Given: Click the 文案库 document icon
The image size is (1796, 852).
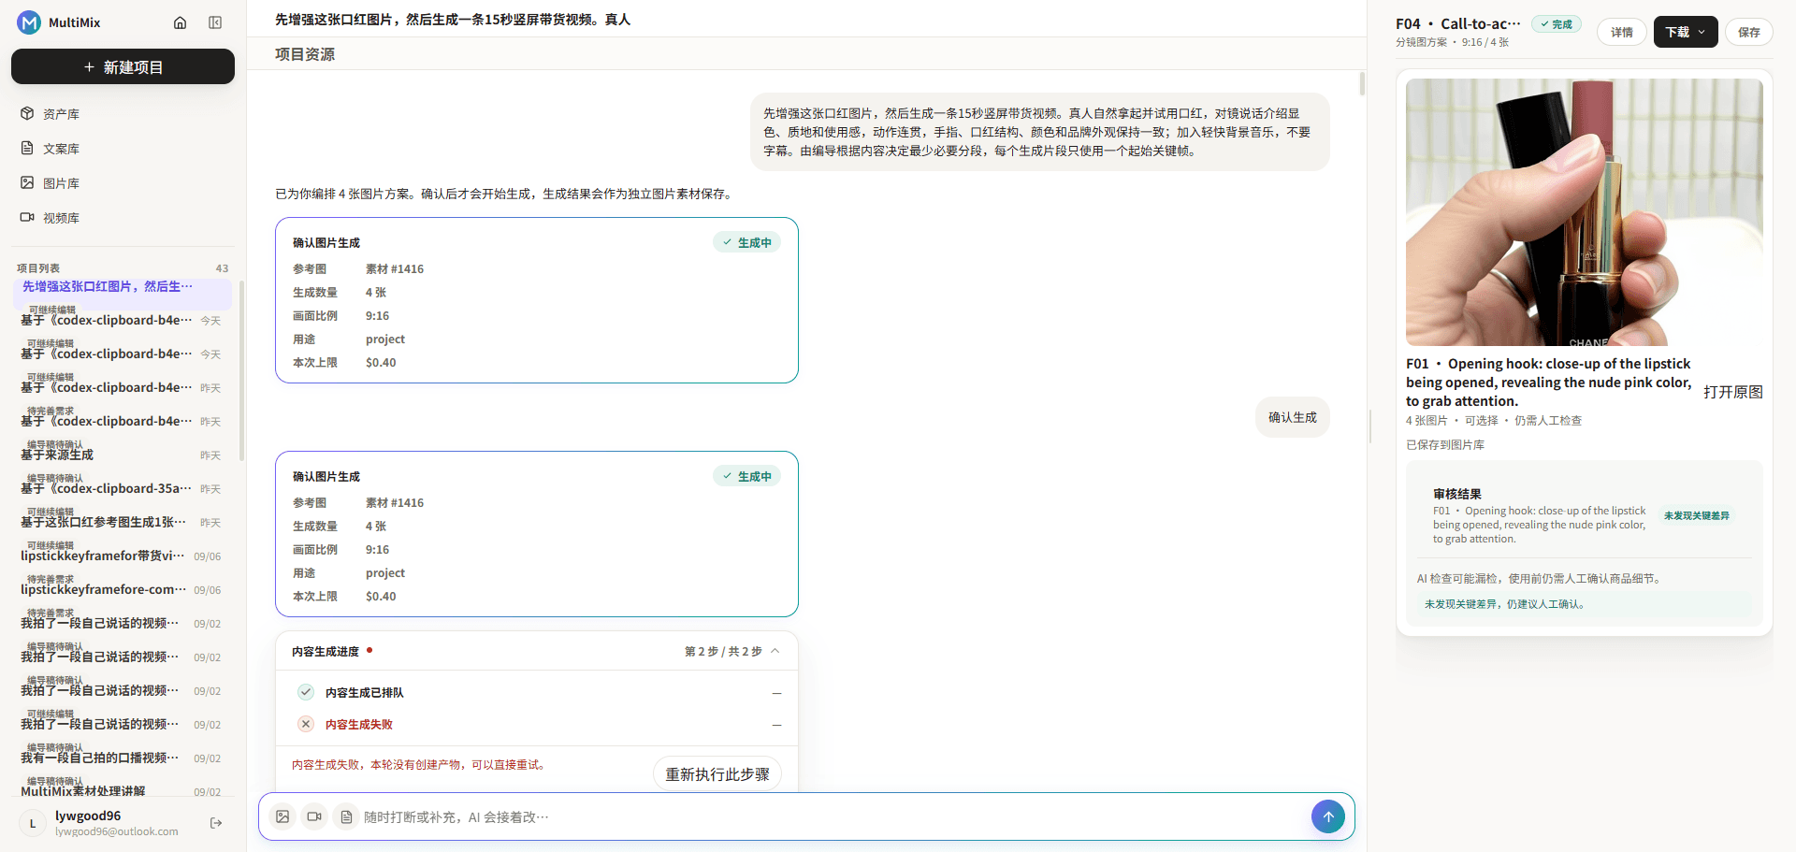Looking at the screenshot, I should 27,148.
